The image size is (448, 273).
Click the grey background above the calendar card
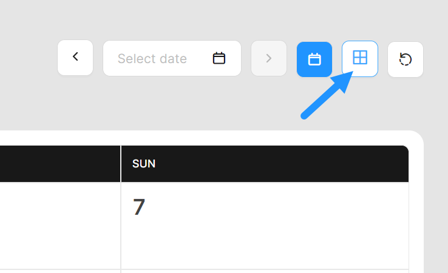[182, 103]
